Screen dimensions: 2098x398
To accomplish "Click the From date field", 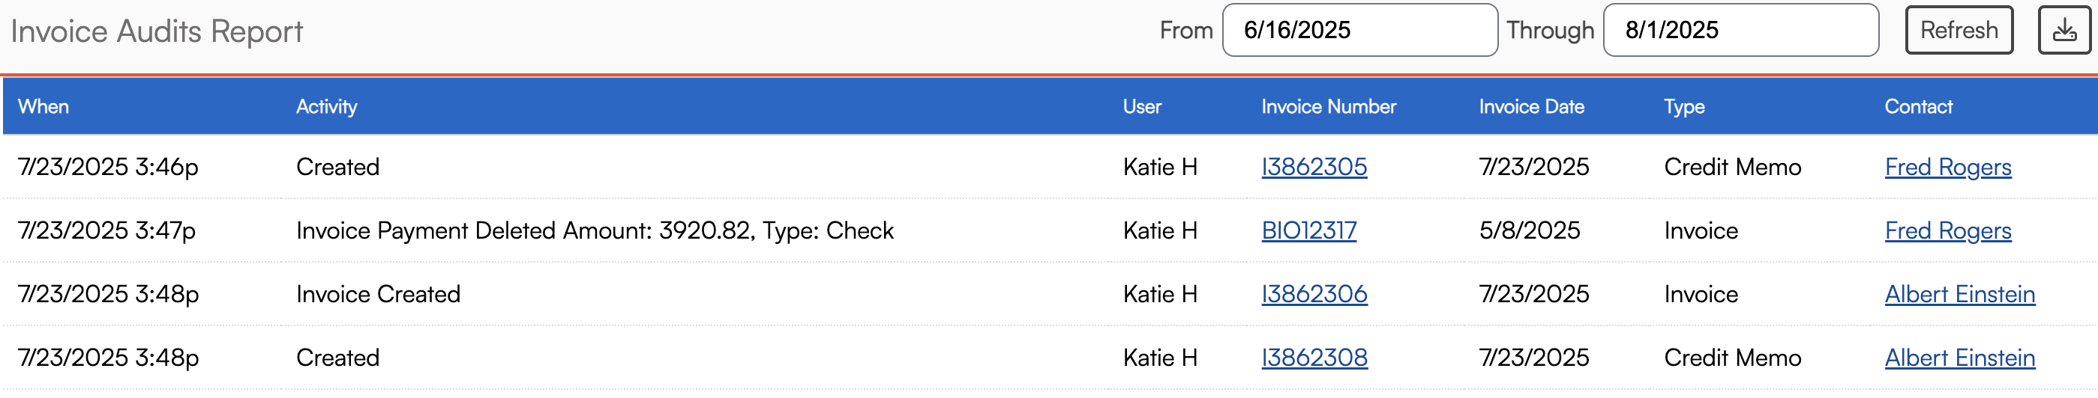I will (1359, 31).
